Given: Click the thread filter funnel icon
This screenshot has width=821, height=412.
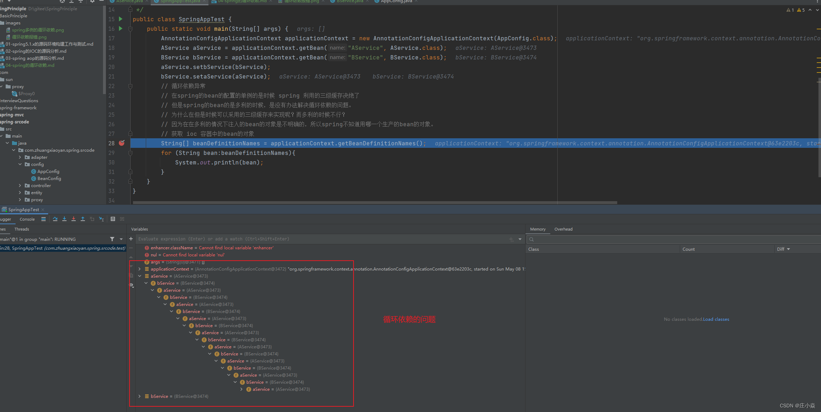Looking at the screenshot, I should click(x=112, y=239).
